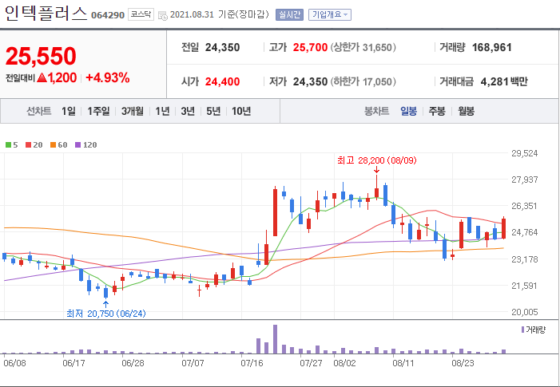
Task: Click the 선차트 label
Action: (x=39, y=111)
